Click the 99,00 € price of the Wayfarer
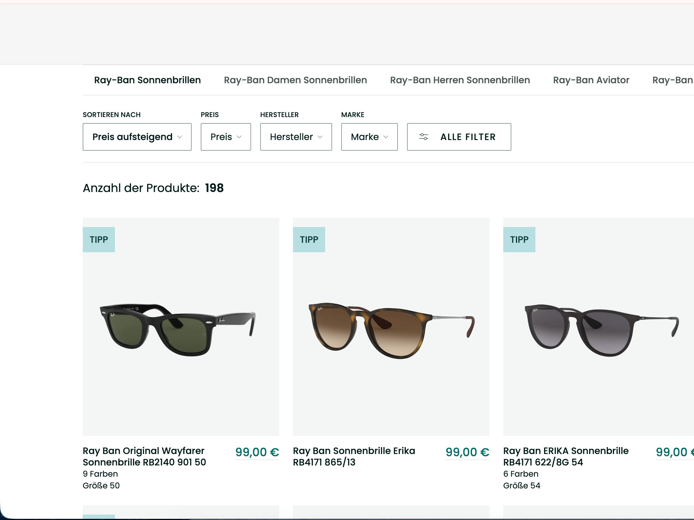Screen dimensions: 694x520 point(257,452)
